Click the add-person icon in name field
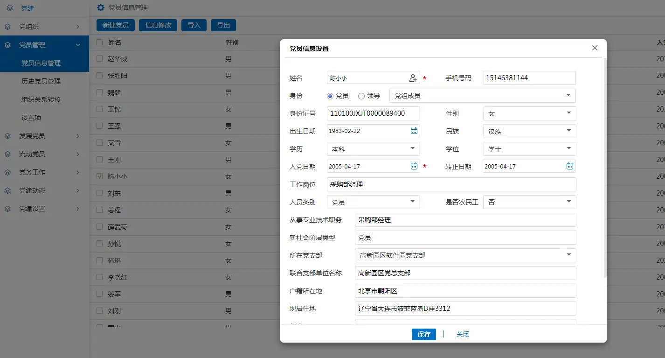 point(413,78)
